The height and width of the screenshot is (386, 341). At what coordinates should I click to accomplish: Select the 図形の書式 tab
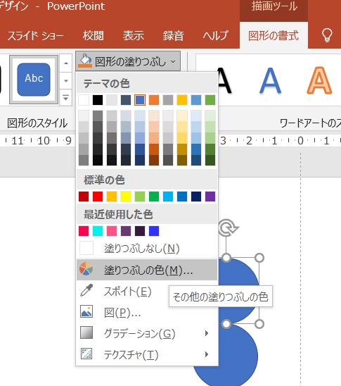(274, 36)
